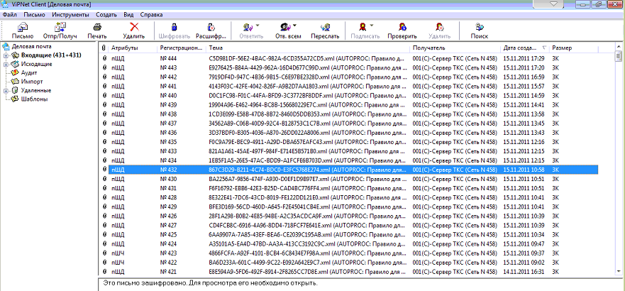
Task: Select message with subject starting D0C1FC98
Action: click(349, 95)
